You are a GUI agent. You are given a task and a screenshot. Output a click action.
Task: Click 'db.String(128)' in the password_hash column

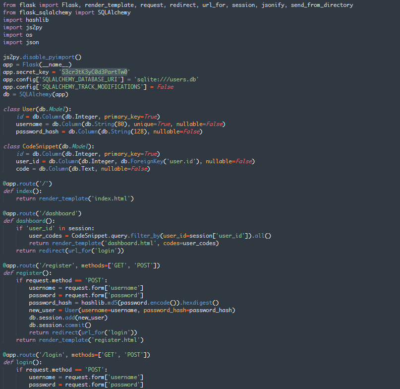(124, 131)
